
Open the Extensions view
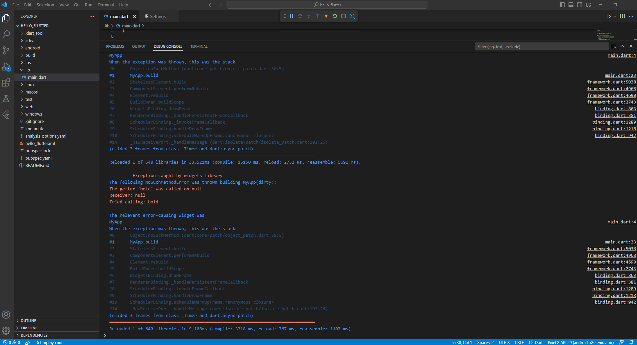(x=6, y=82)
